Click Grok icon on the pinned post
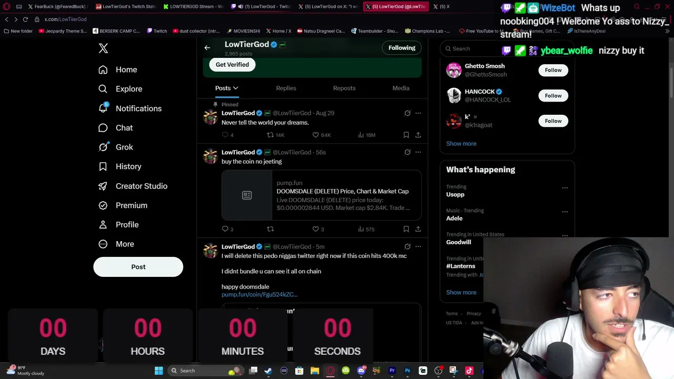The image size is (674, 379). (408, 113)
